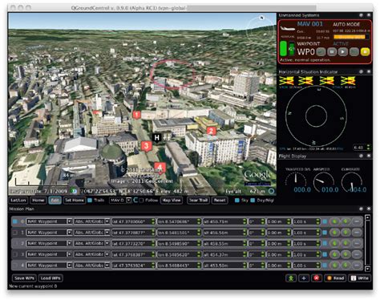Toggle the current-waypoint checkbox for waypoint 0
This screenshot has height=300, width=380.
point(15,221)
